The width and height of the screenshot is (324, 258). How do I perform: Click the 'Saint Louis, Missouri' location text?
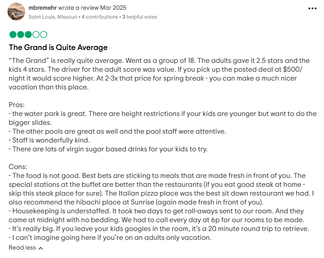[53, 17]
